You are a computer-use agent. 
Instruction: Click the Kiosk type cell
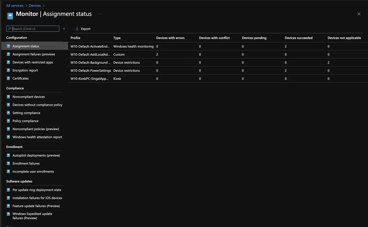117,78
